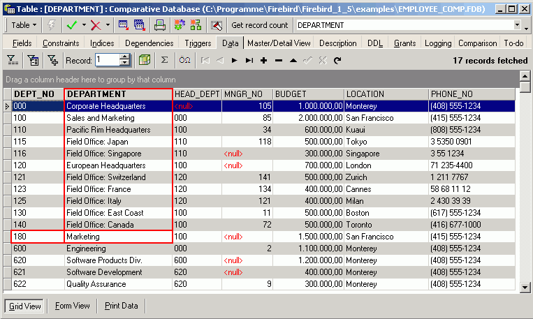This screenshot has width=533, height=319.
Task: Increase the Record number spinner
Action: tap(125, 57)
